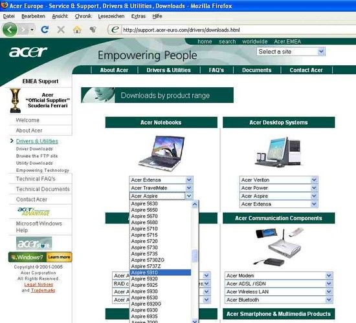
Task: Click the dropdown list scrollbar thumb
Action: [x=195, y=256]
